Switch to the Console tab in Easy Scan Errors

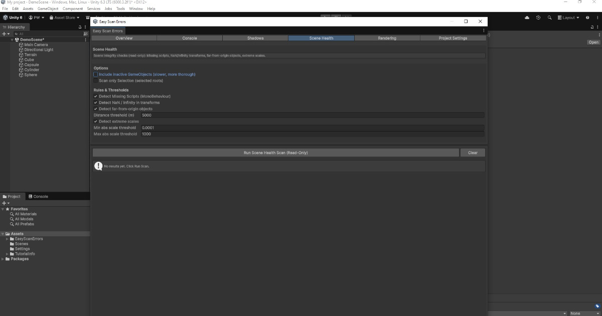click(190, 38)
